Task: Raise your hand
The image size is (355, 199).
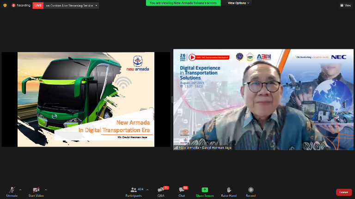Action: tap(229, 192)
